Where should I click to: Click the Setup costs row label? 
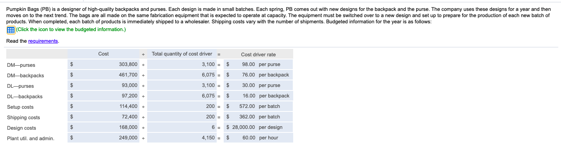coord(20,107)
